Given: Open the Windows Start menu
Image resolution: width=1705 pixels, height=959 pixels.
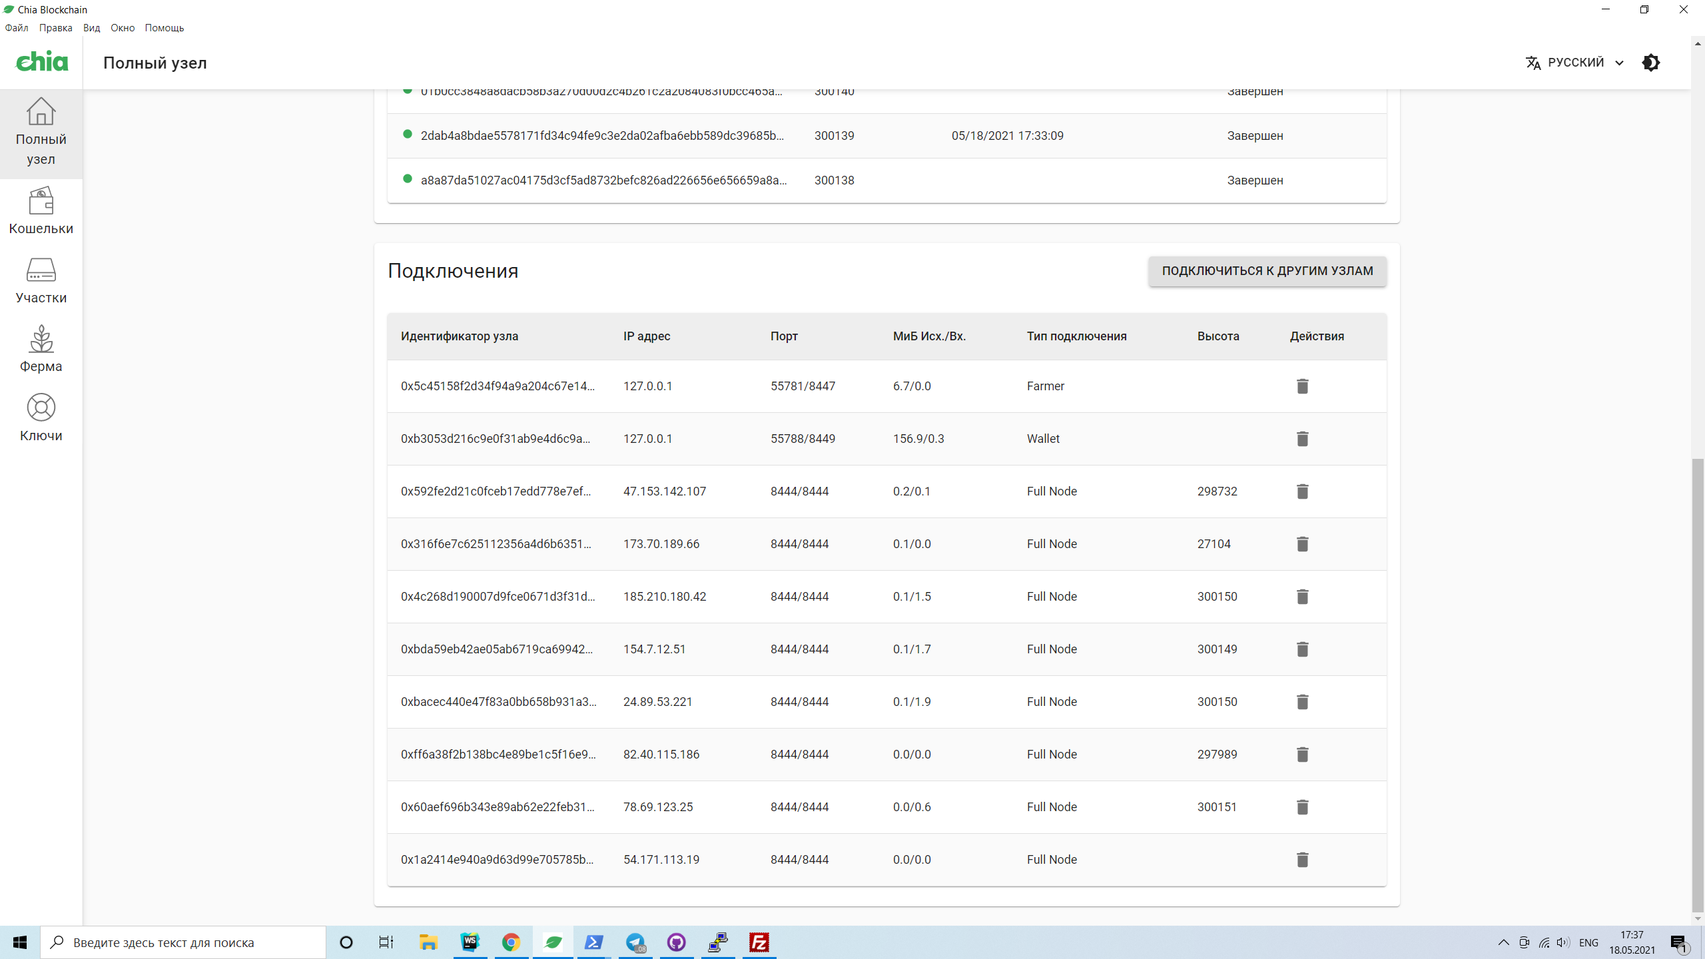Looking at the screenshot, I should (20, 942).
